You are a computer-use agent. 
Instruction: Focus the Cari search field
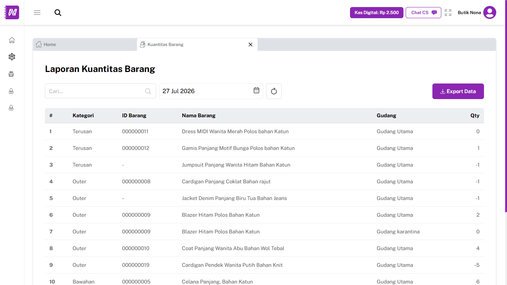click(x=101, y=91)
